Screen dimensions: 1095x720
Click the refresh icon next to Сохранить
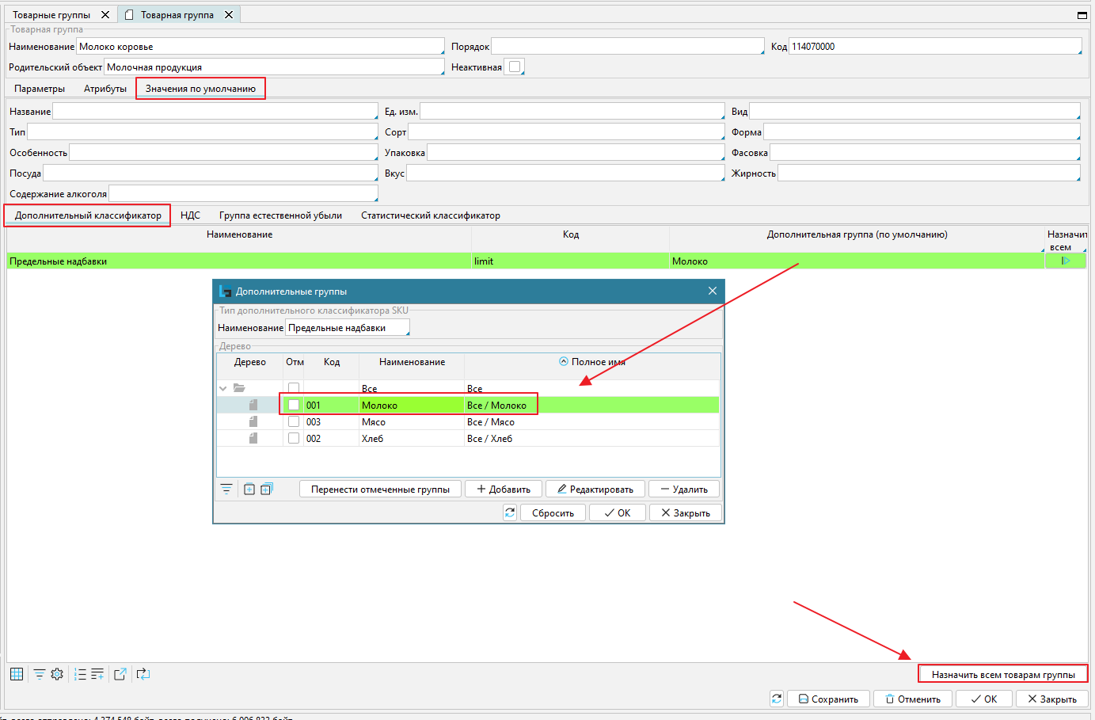[x=777, y=699]
